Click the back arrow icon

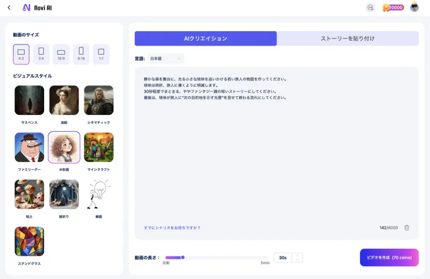(9, 8)
